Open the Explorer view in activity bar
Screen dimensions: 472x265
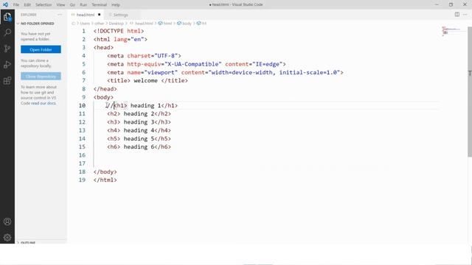click(7, 16)
